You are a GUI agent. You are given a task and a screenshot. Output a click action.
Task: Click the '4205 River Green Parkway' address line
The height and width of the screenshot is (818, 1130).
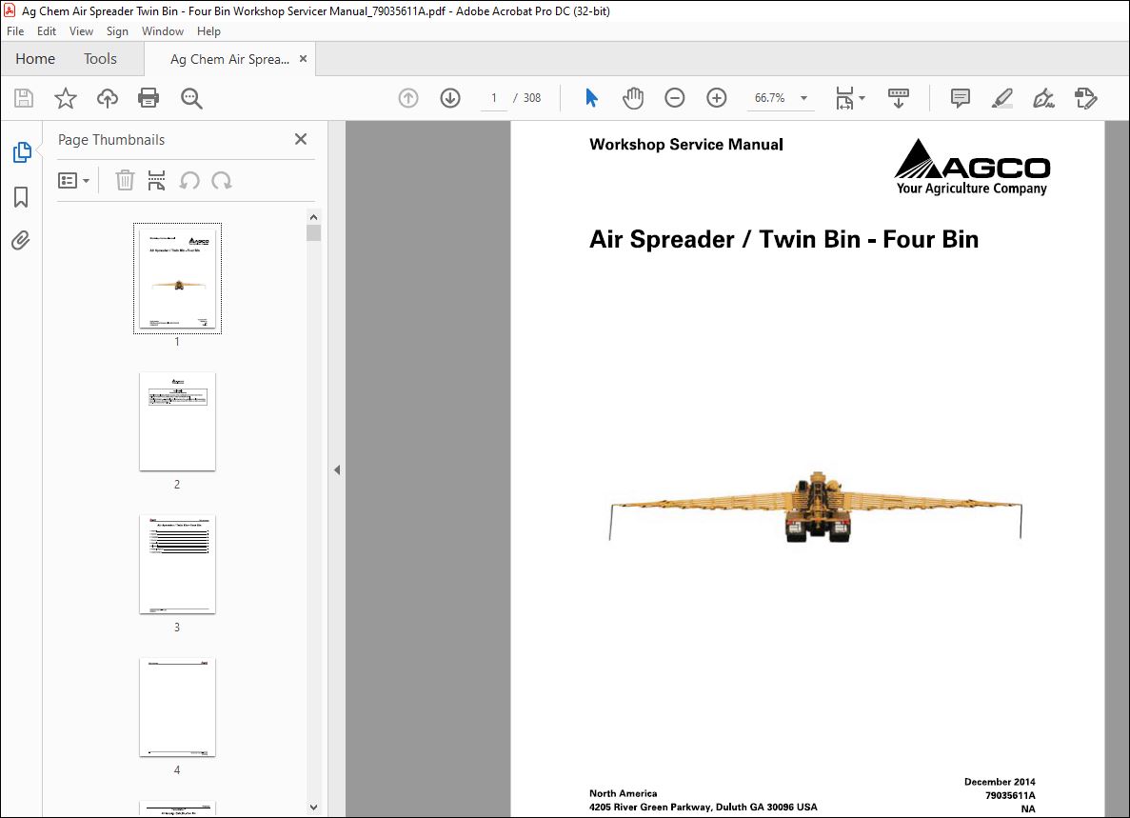tap(704, 808)
